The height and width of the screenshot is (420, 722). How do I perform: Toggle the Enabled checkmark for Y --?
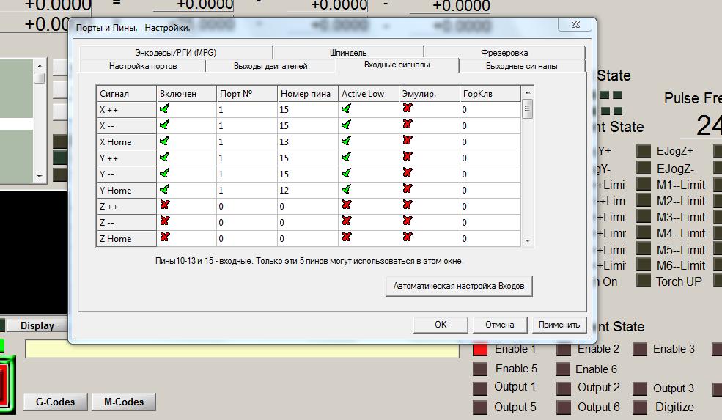pyautogui.click(x=164, y=173)
